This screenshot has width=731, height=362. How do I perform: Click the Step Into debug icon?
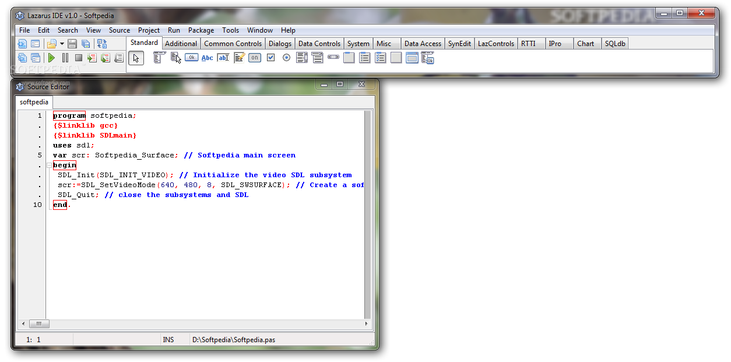click(x=92, y=58)
